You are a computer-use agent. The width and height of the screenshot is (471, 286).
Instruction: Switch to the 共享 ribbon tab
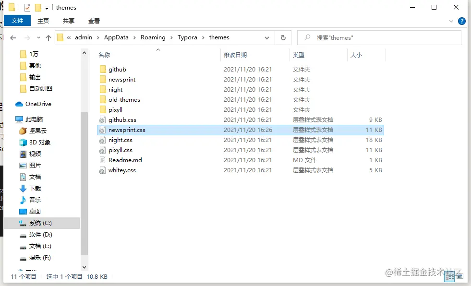(69, 21)
